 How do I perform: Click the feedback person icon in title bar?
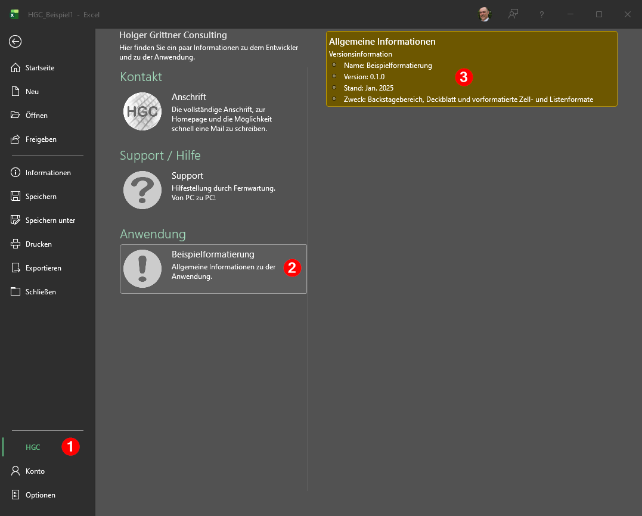(513, 14)
